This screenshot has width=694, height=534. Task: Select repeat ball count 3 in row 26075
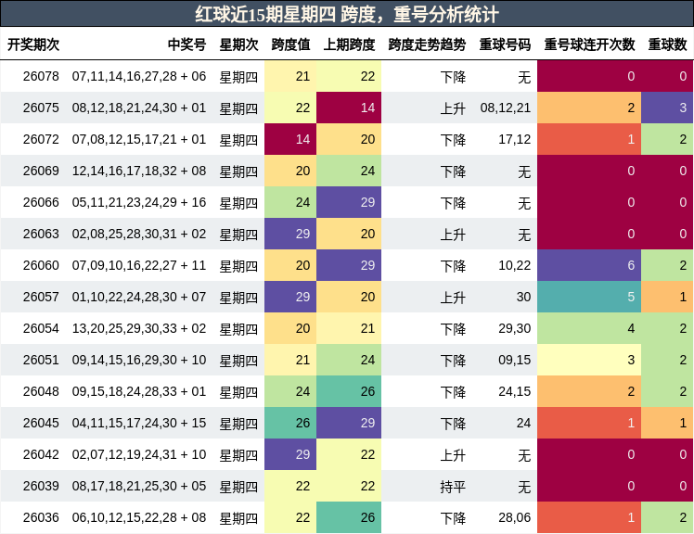667,108
